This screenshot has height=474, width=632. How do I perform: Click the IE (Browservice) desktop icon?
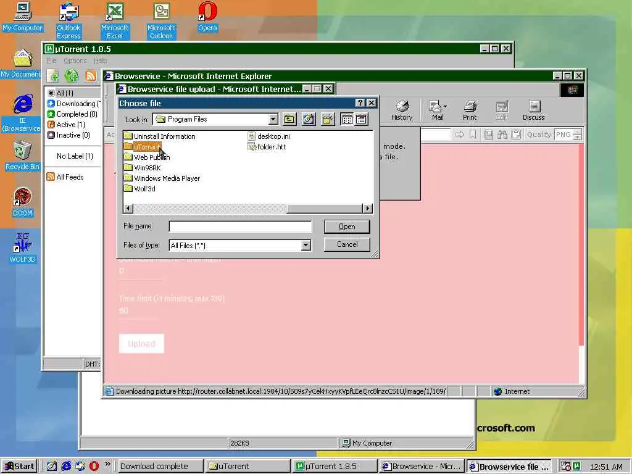(22, 113)
